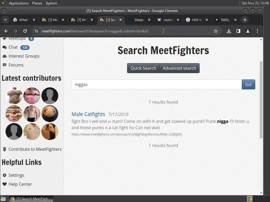This screenshot has height=202, width=270.
Task: Close the "course" tab
Action: tap(178, 20)
